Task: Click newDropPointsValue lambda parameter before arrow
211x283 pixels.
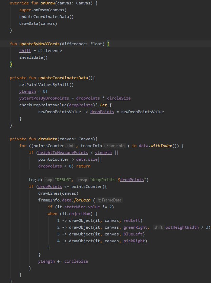Action: click(x=60, y=112)
